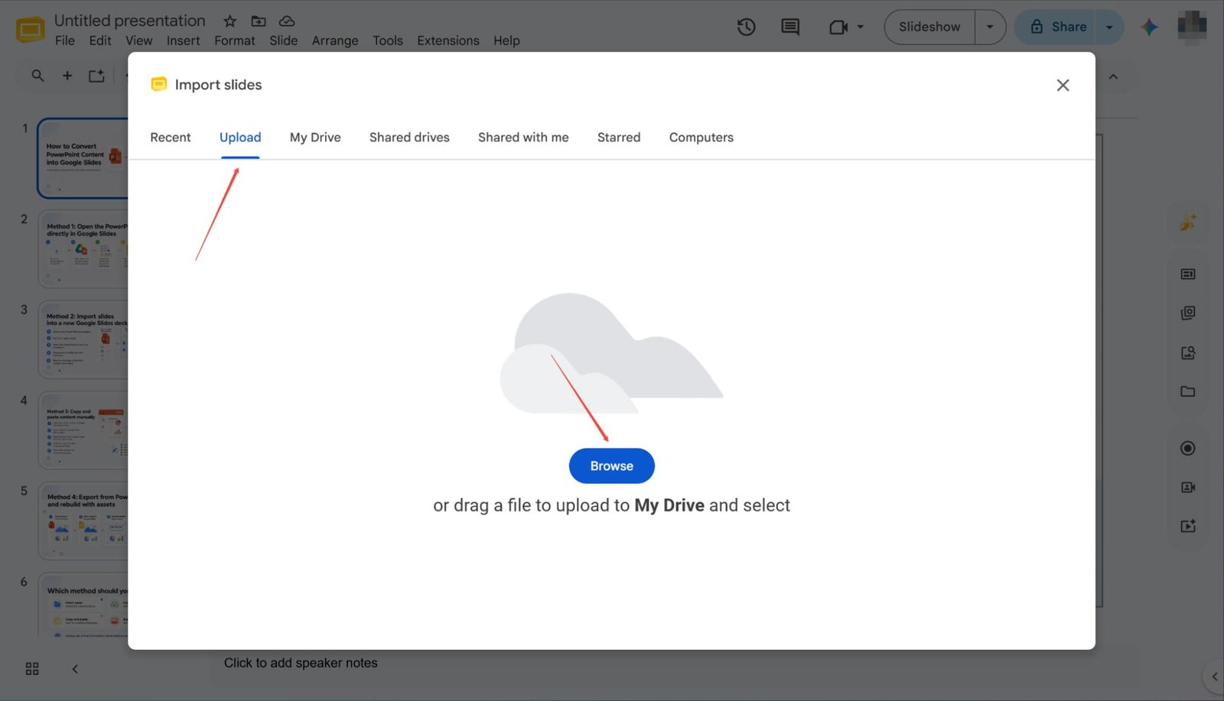Open the Shared with me tab
The width and height of the screenshot is (1224, 701).
tap(523, 138)
